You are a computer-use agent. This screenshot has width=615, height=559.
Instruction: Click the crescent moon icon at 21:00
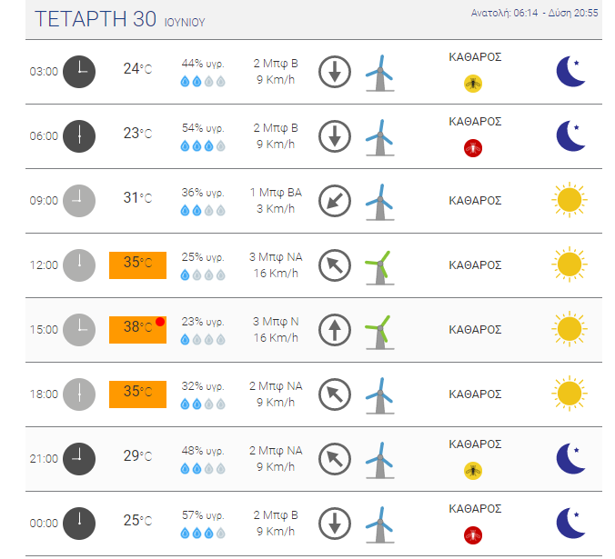point(570,458)
